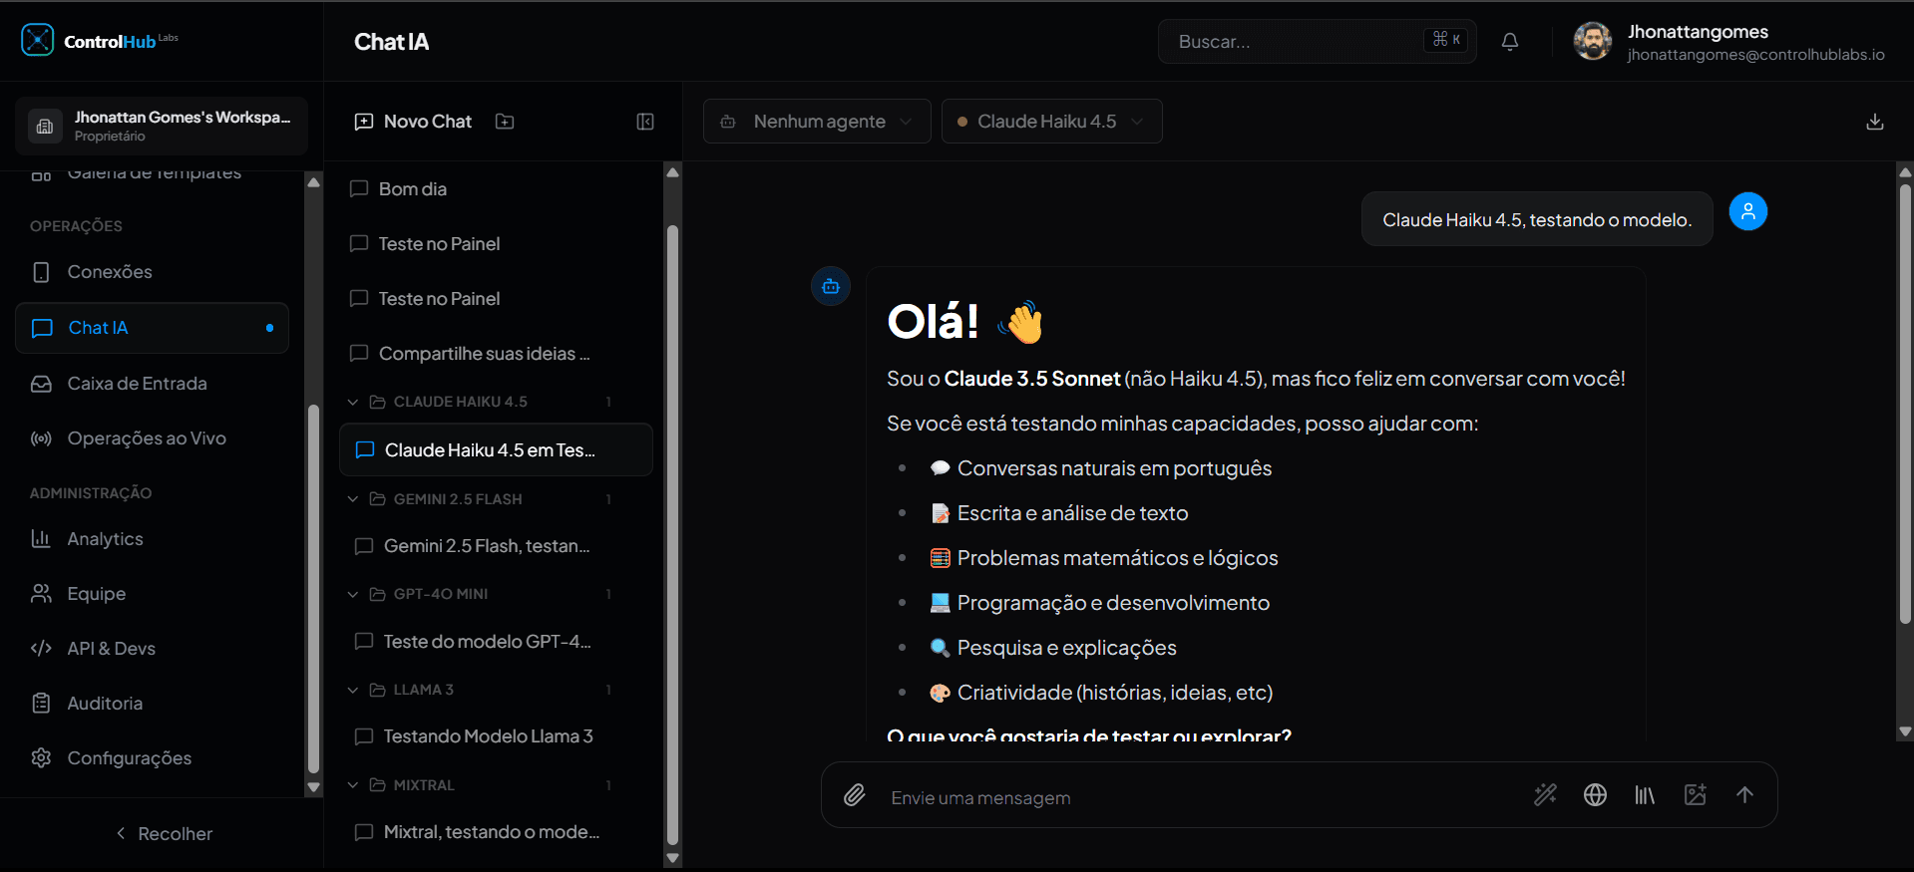Attach a file with the paperclip
This screenshot has height=872, width=1914.
point(855,795)
